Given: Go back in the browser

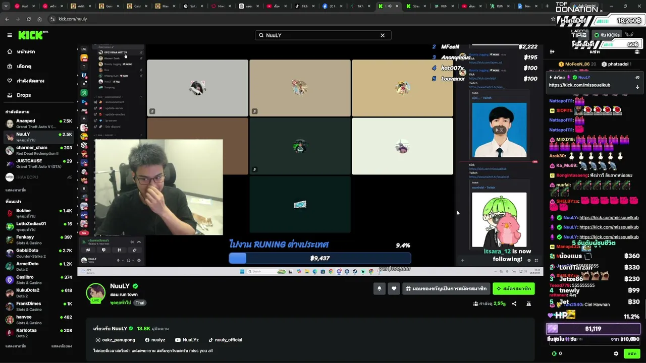Looking at the screenshot, I should 7,19.
